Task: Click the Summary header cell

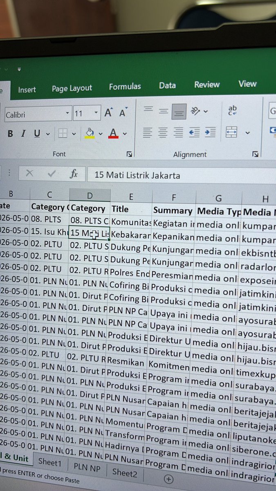Action: point(173,210)
